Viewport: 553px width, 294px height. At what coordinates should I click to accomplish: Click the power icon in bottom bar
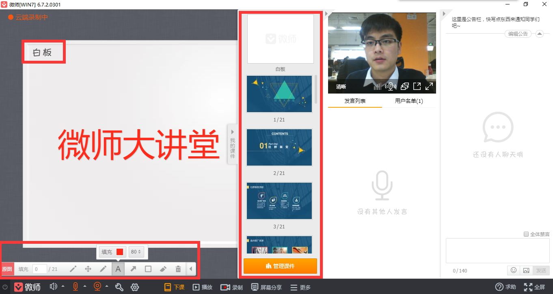click(5, 287)
